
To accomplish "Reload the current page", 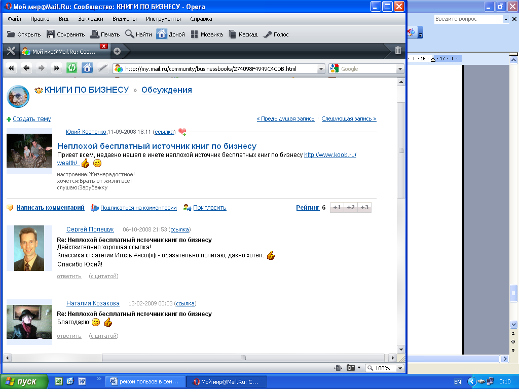I will pyautogui.click(x=72, y=68).
